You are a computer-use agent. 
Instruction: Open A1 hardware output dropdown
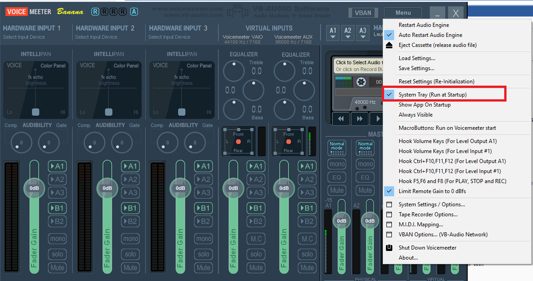click(333, 33)
